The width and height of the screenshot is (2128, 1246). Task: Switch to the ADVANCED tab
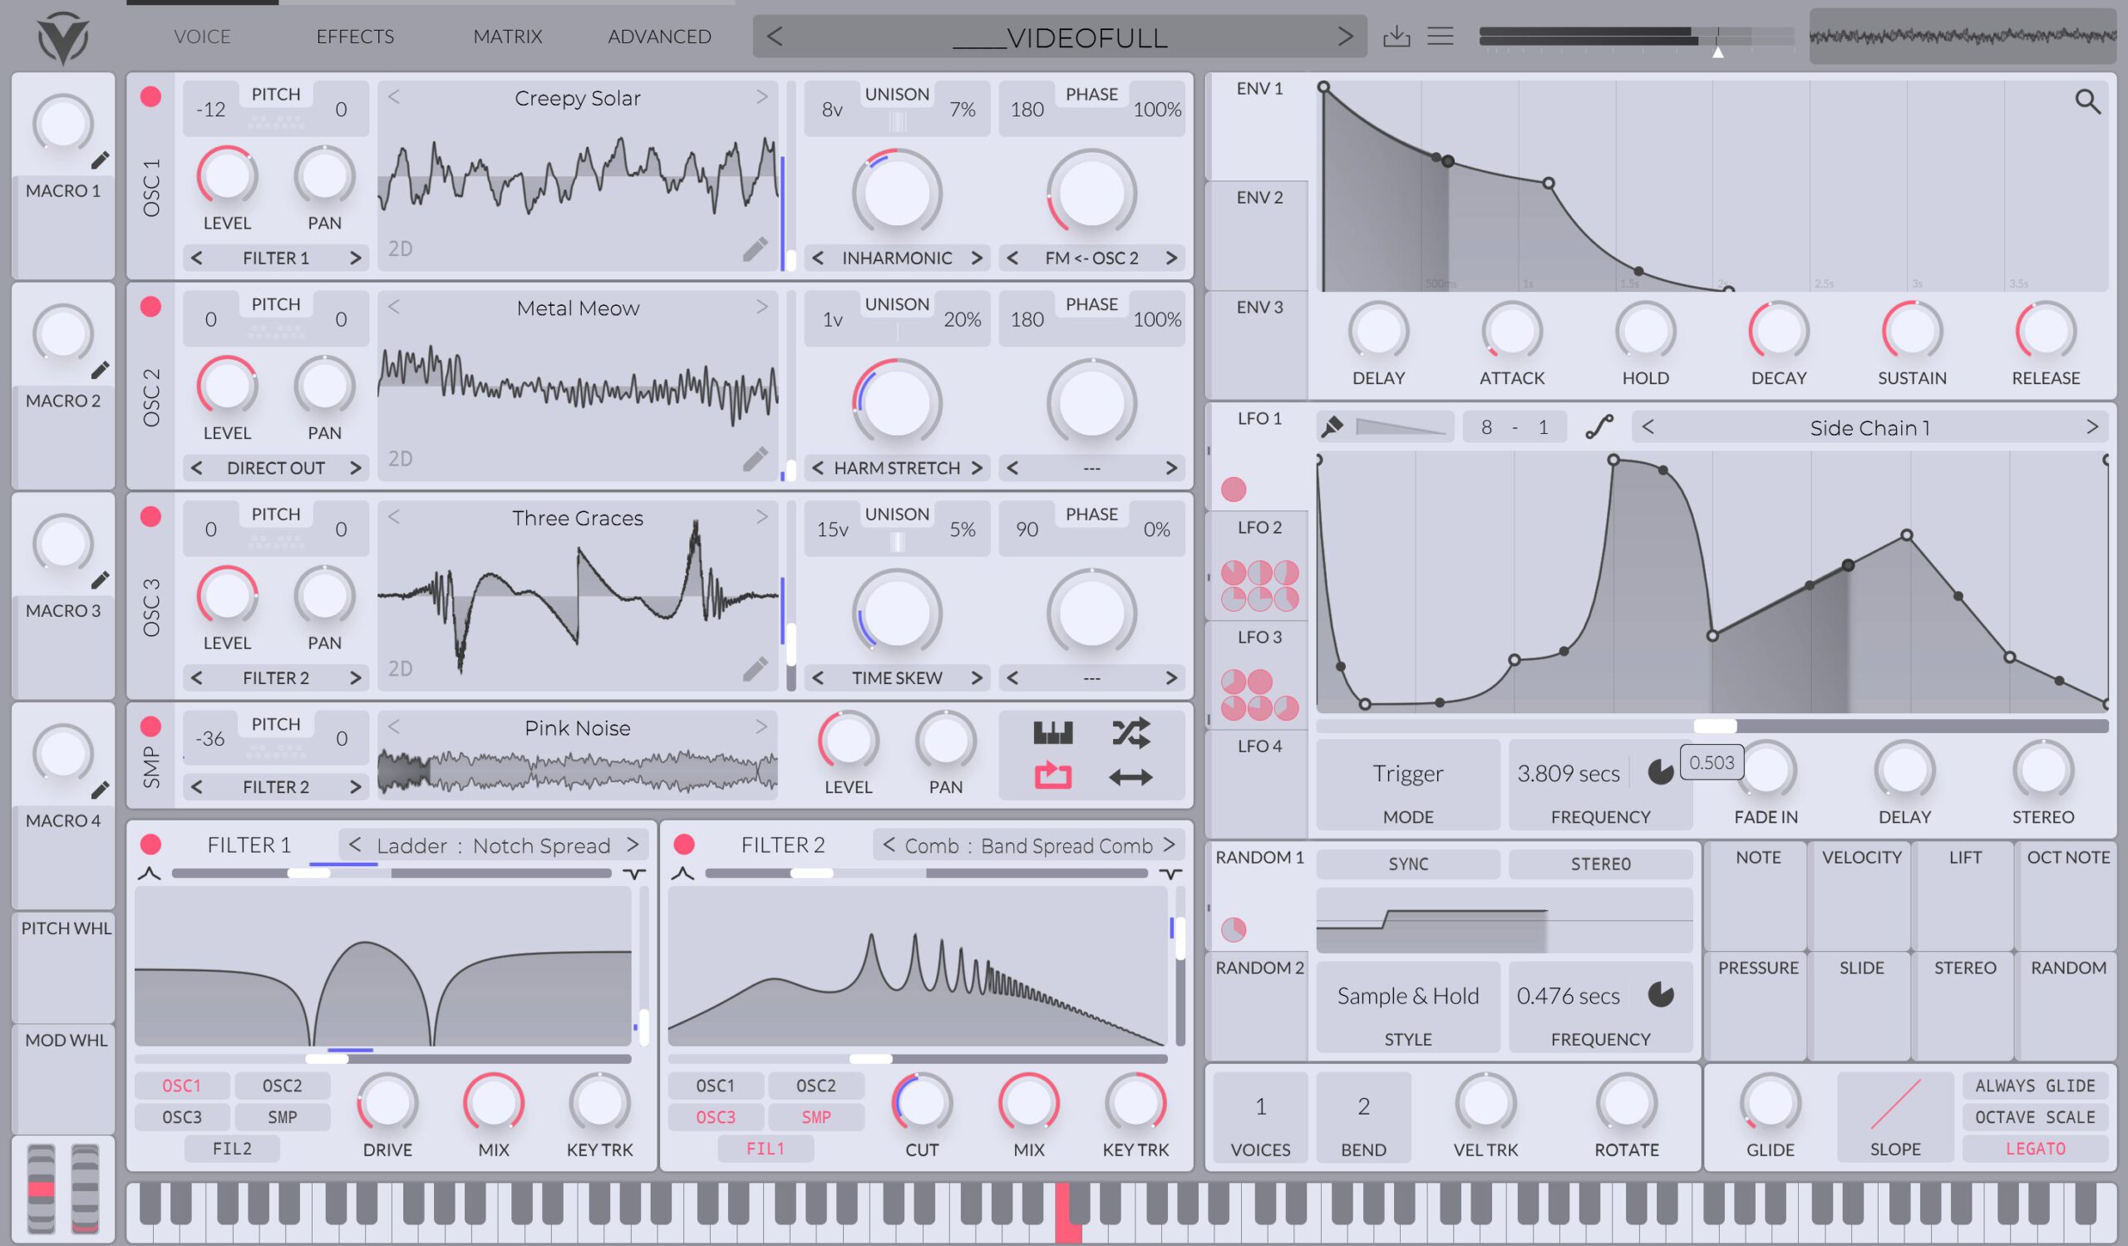click(x=659, y=37)
